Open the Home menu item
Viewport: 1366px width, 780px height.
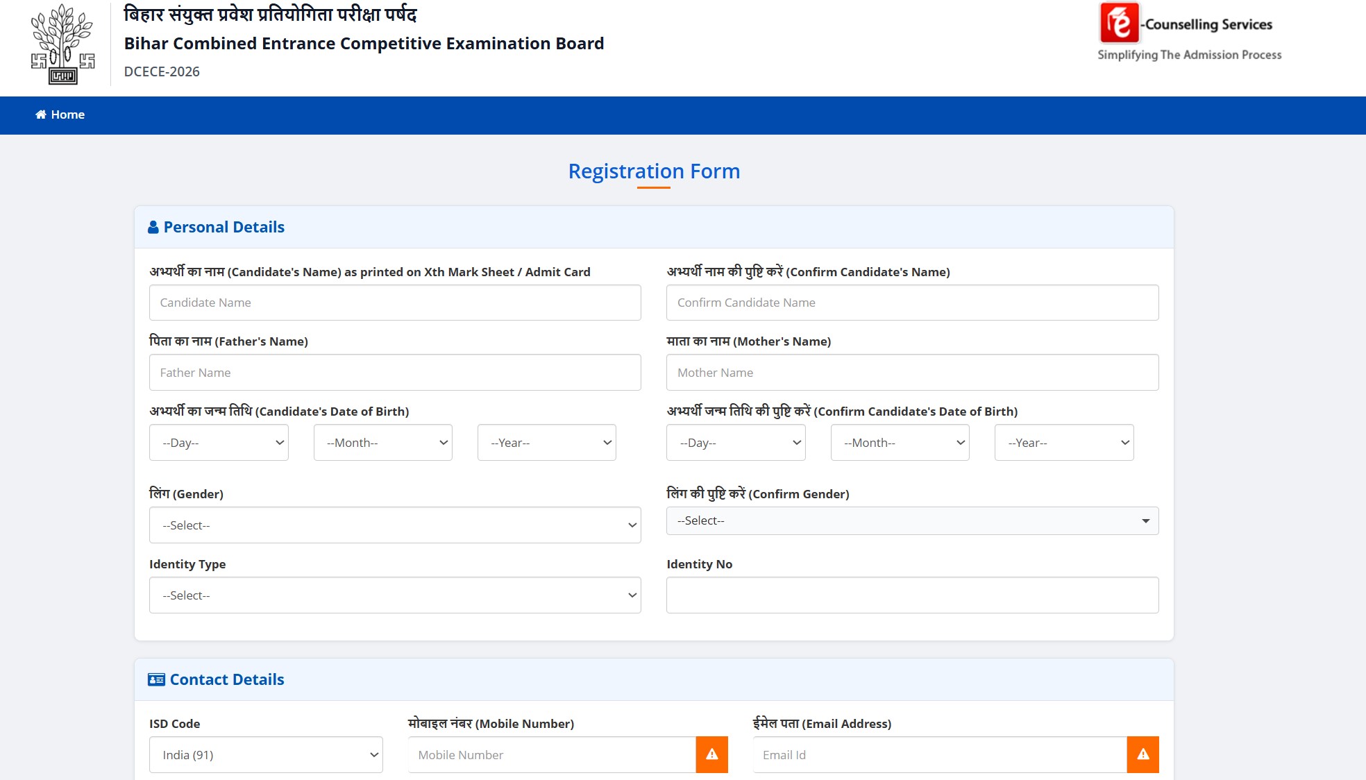67,115
